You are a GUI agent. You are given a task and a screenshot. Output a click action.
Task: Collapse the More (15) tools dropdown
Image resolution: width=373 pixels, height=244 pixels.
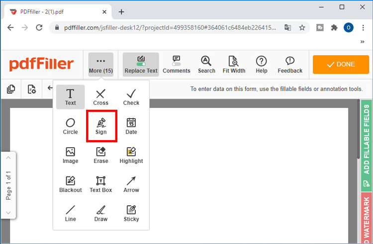tap(101, 65)
